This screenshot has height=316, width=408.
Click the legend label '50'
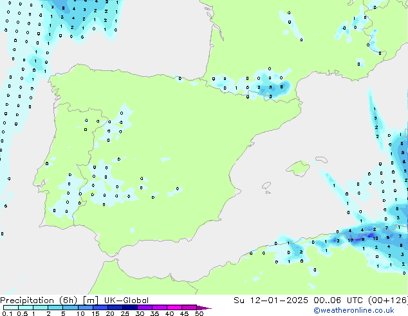[199, 313]
